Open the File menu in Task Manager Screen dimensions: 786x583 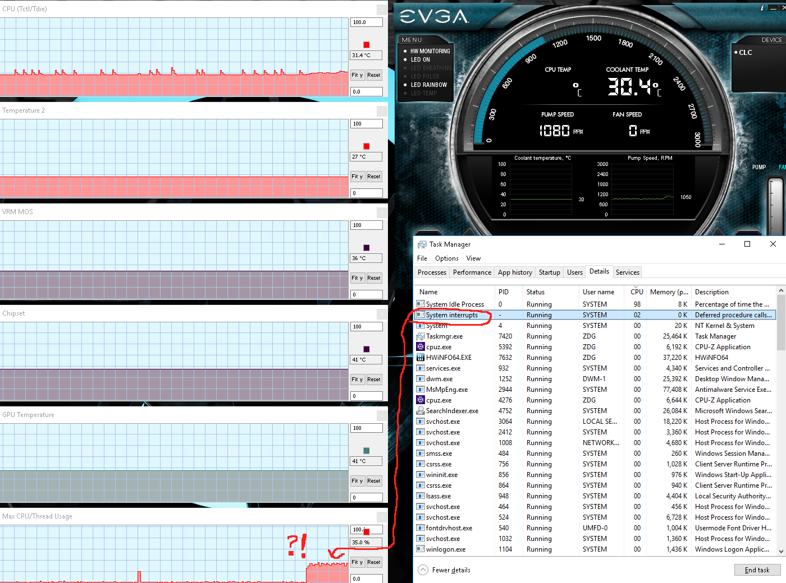click(422, 258)
